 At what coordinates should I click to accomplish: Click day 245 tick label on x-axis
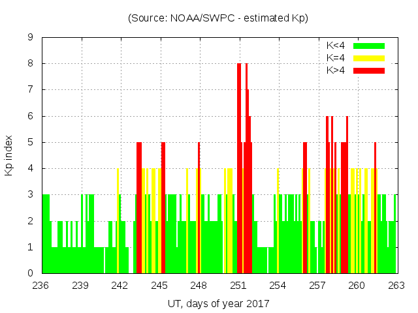tap(159, 286)
